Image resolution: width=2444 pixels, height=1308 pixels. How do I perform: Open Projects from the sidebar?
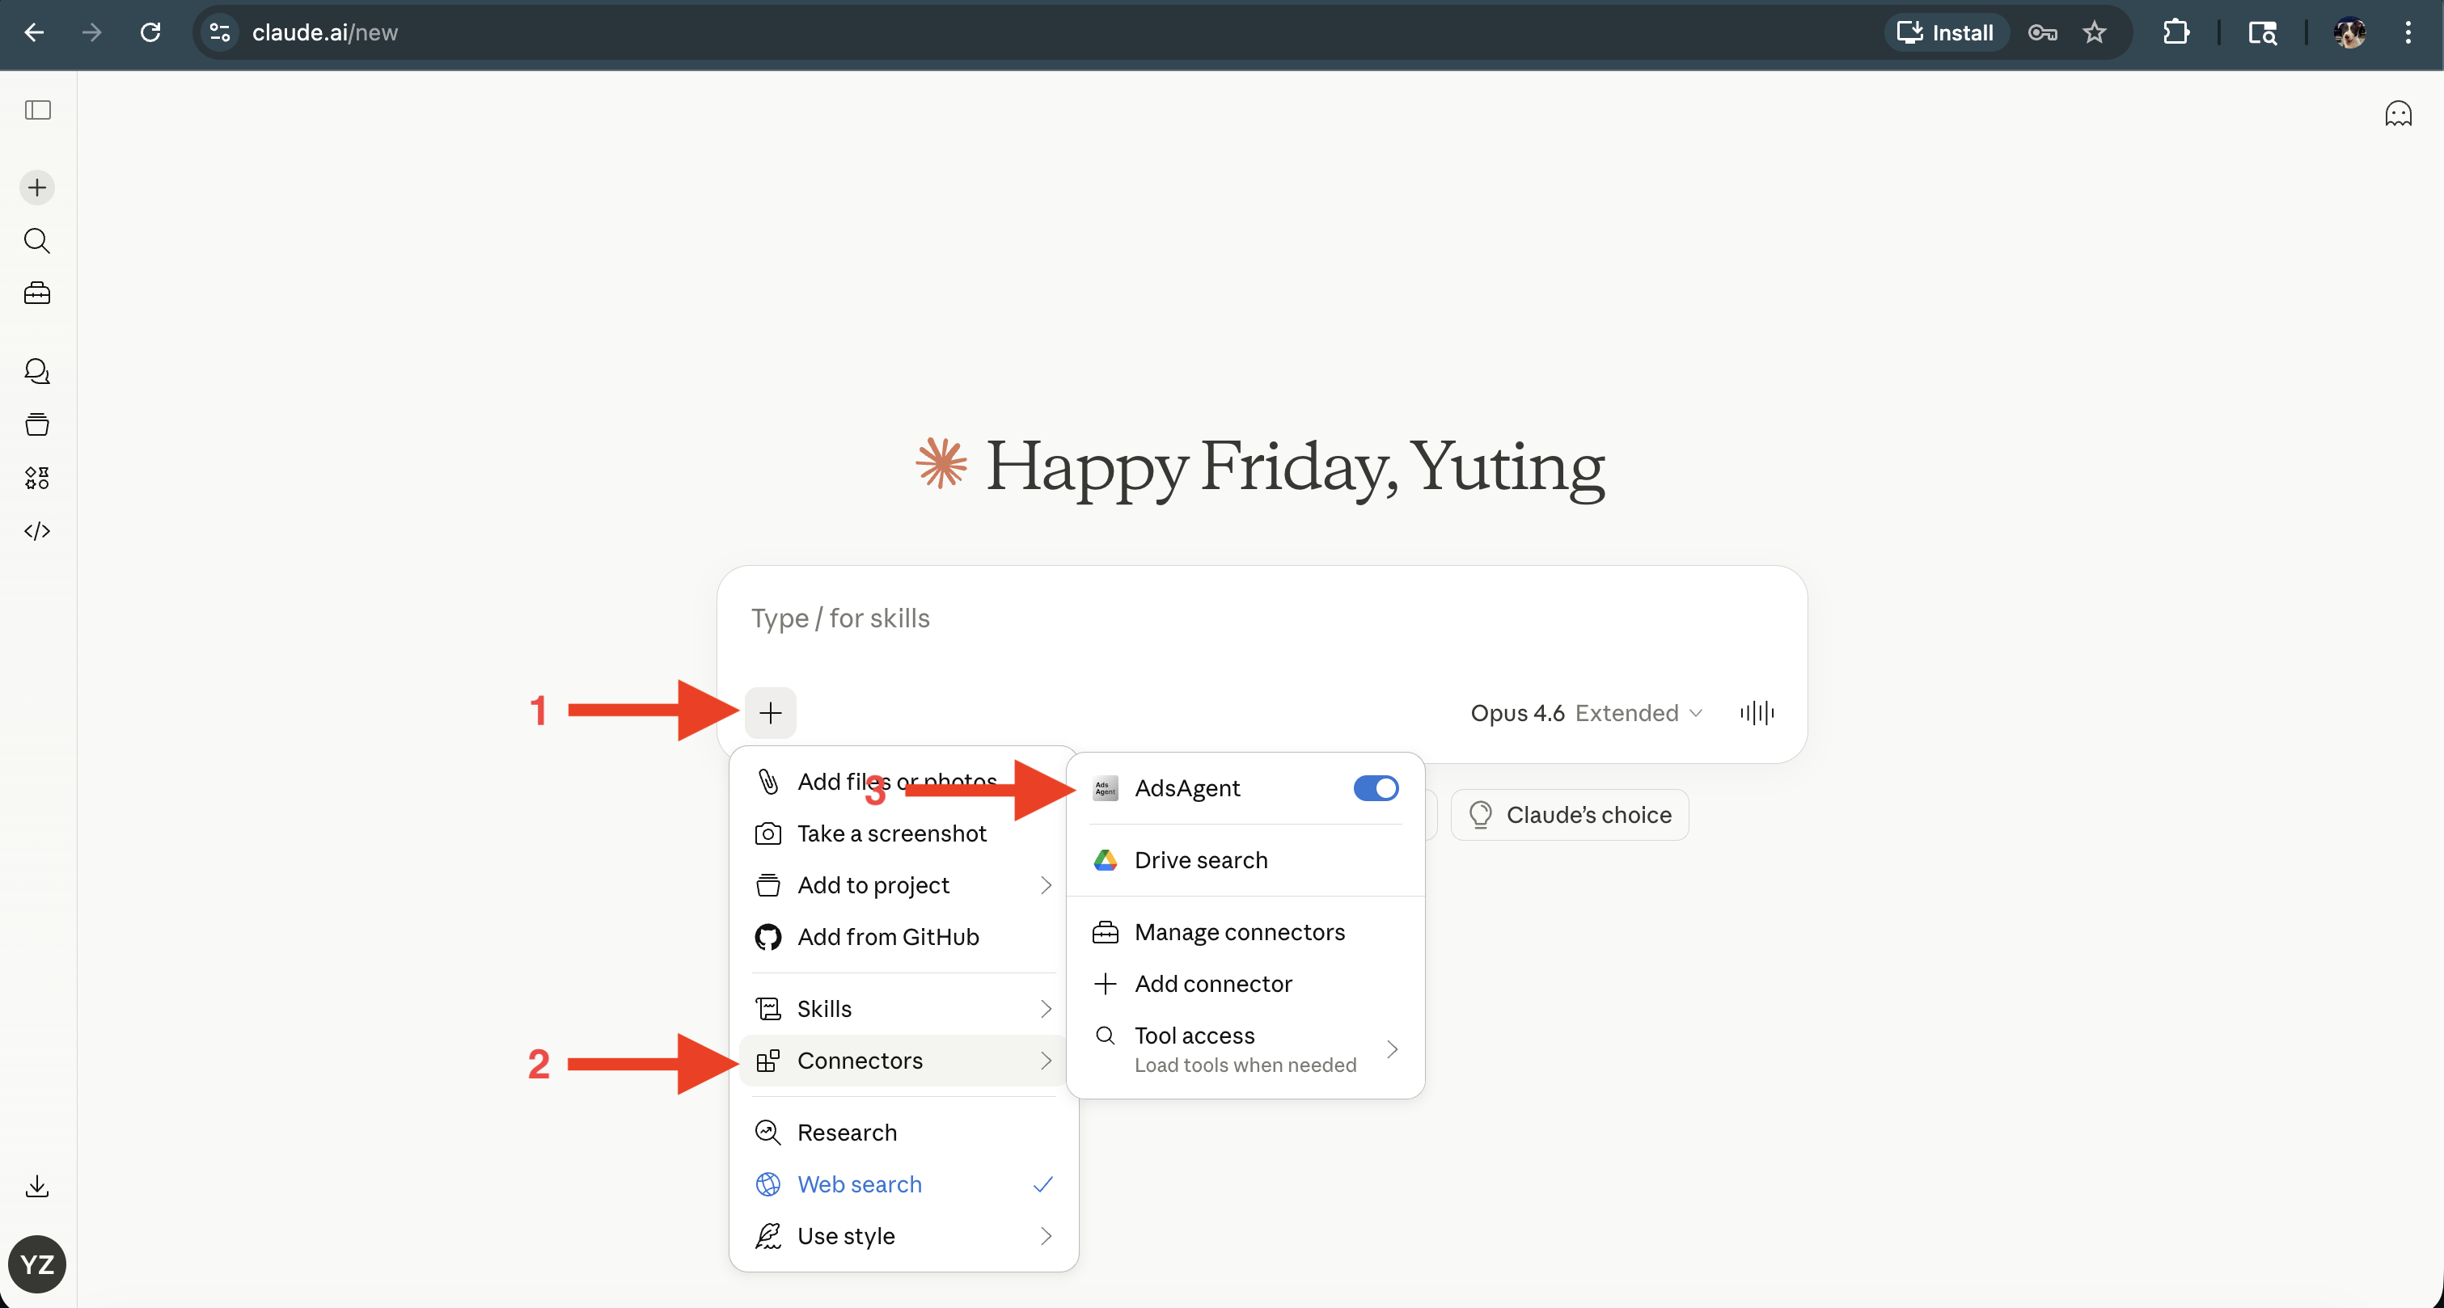[36, 424]
